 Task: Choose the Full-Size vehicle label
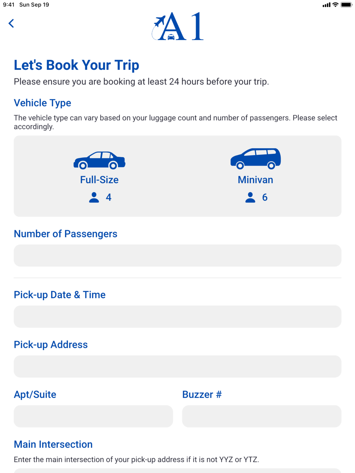pos(99,180)
